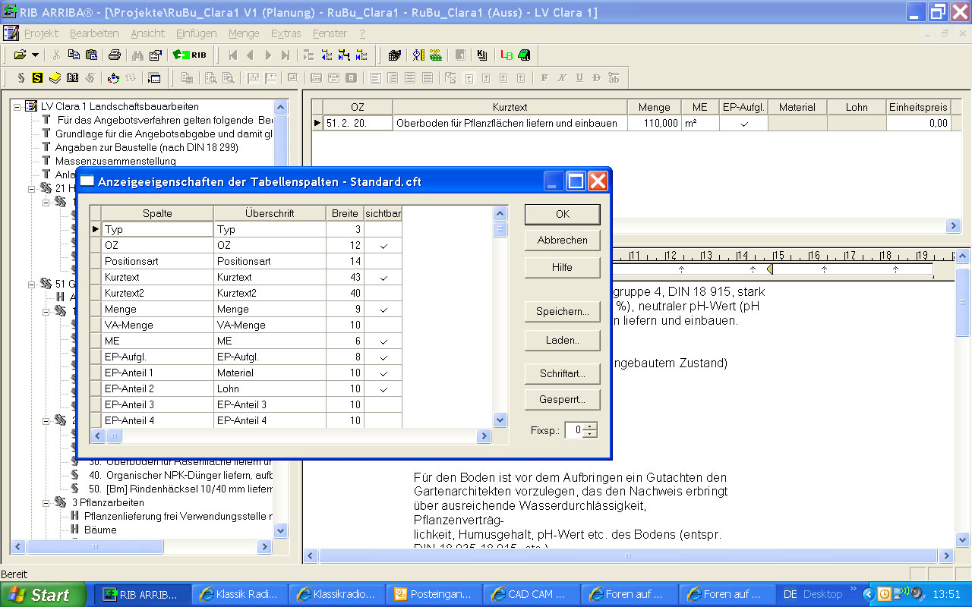Enable sichtbar for the EP-Anteil 3 row
This screenshot has width=972, height=607.
click(x=383, y=404)
